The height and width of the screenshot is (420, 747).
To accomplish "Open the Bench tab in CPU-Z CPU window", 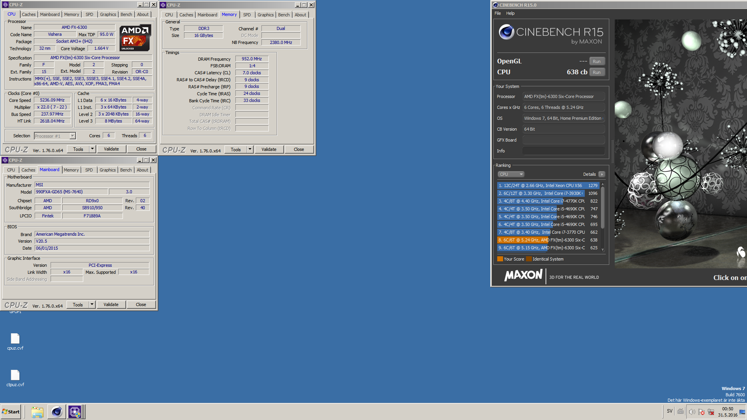I will (126, 14).
